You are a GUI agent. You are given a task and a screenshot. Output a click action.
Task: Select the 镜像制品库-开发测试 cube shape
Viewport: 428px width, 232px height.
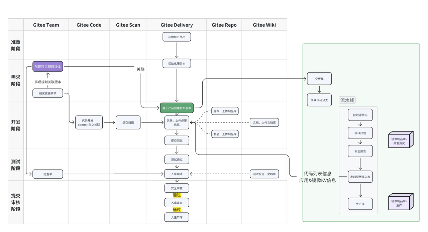tap(401, 140)
